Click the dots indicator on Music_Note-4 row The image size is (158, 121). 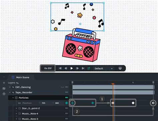point(67,113)
